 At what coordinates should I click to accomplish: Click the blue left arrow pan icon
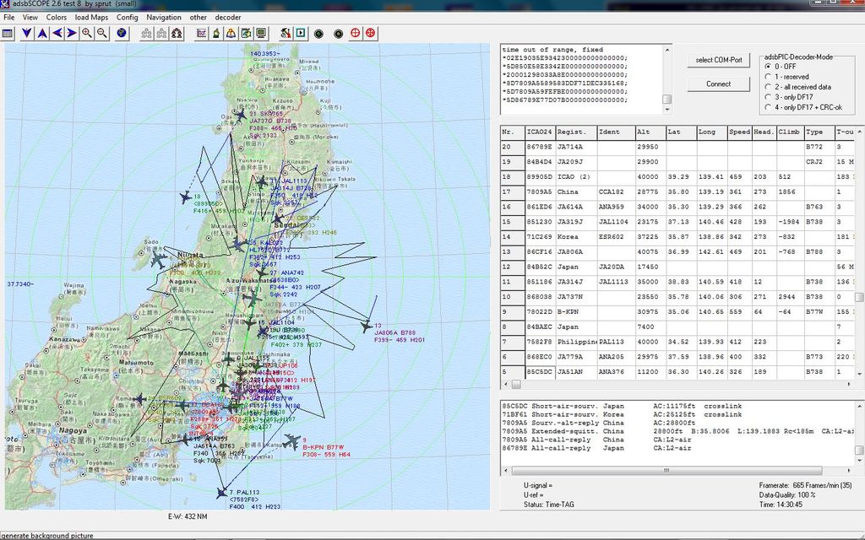[57, 33]
